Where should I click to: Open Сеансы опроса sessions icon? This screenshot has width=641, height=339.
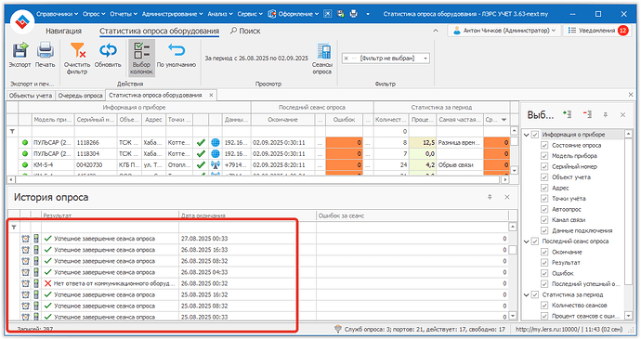pyautogui.click(x=323, y=51)
